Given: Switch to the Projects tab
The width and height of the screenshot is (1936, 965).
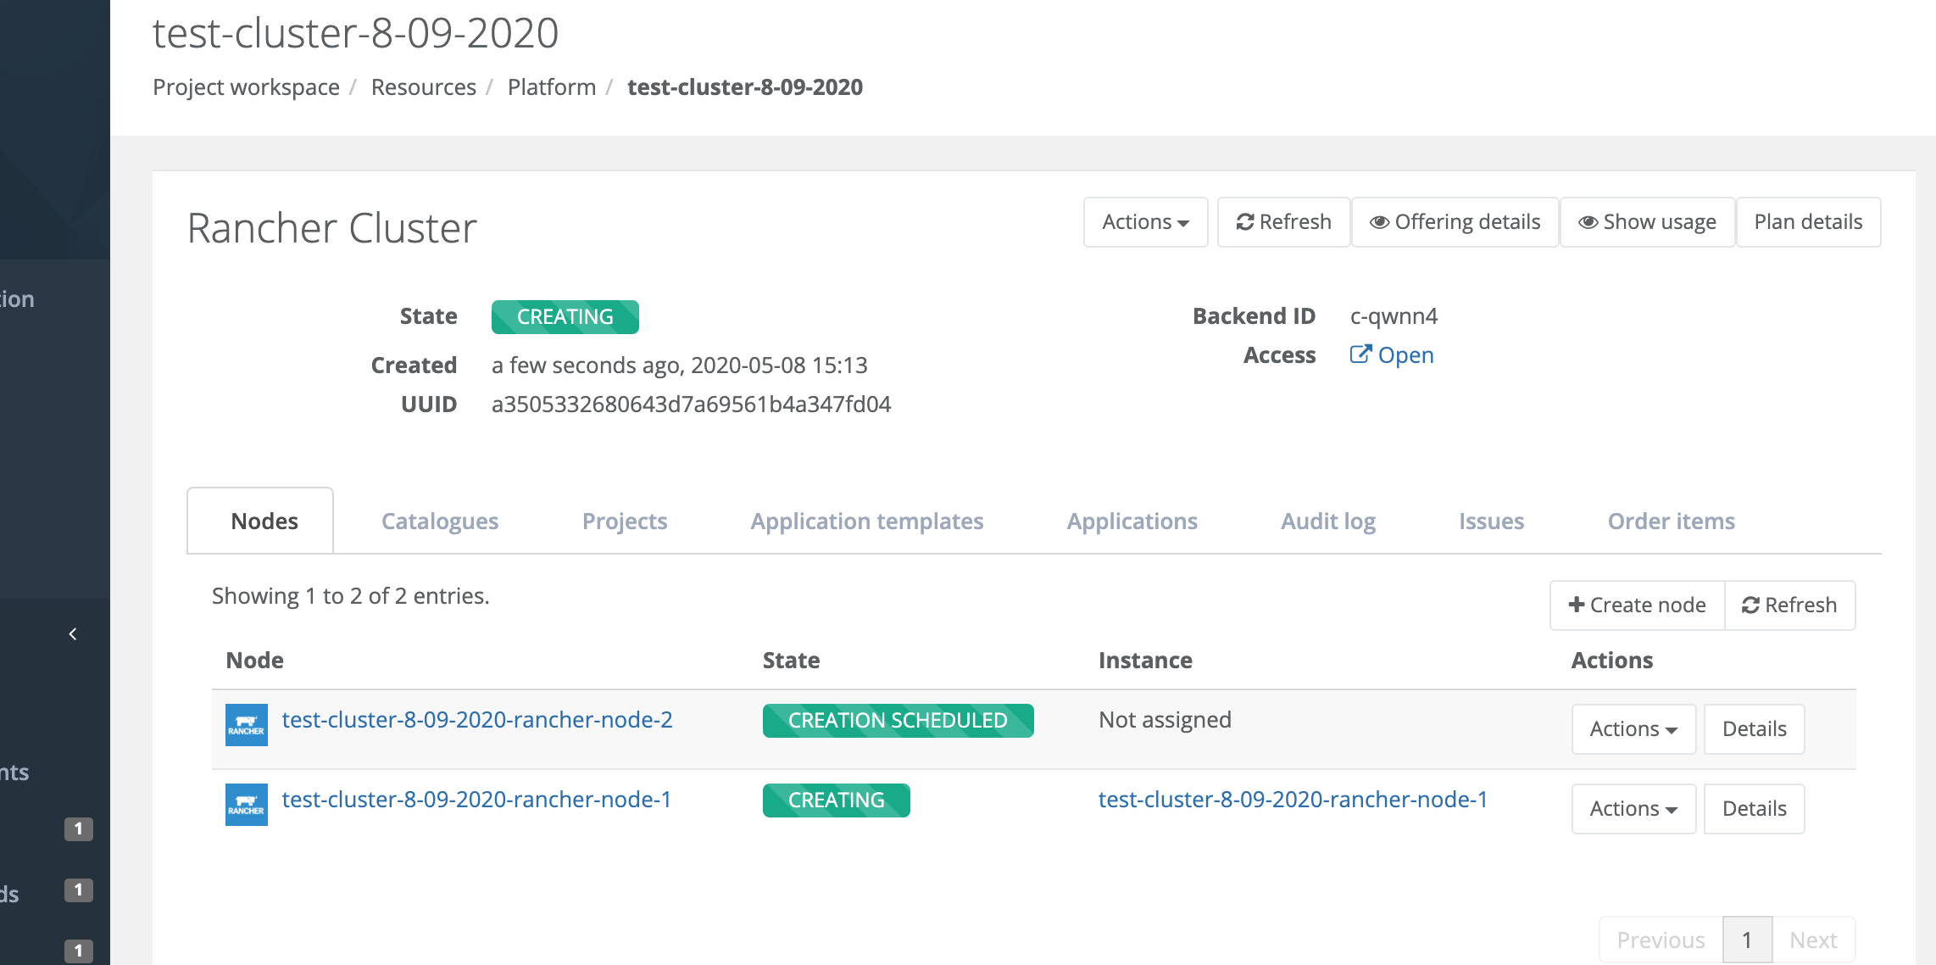Looking at the screenshot, I should click(x=625, y=521).
